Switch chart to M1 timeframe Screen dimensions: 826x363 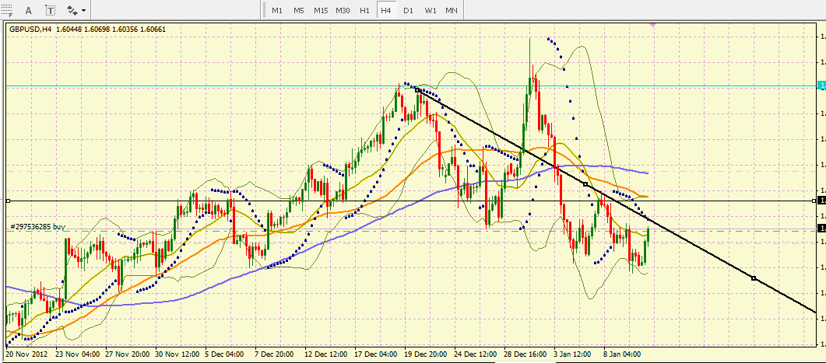(x=277, y=11)
